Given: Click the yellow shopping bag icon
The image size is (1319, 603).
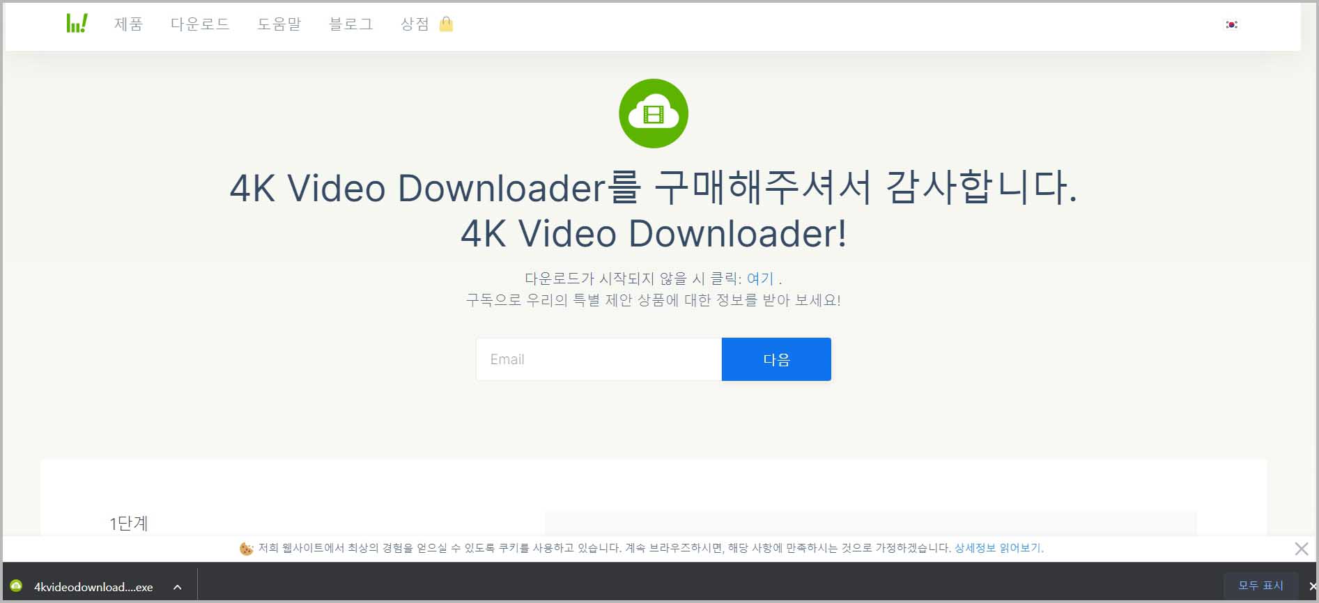Looking at the screenshot, I should (x=447, y=24).
